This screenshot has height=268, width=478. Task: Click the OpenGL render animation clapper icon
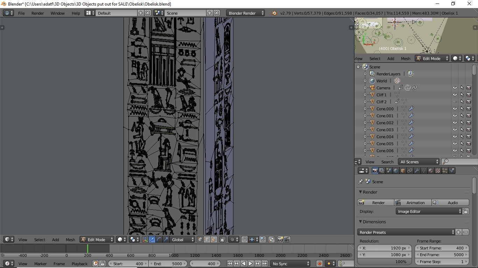click(287, 239)
